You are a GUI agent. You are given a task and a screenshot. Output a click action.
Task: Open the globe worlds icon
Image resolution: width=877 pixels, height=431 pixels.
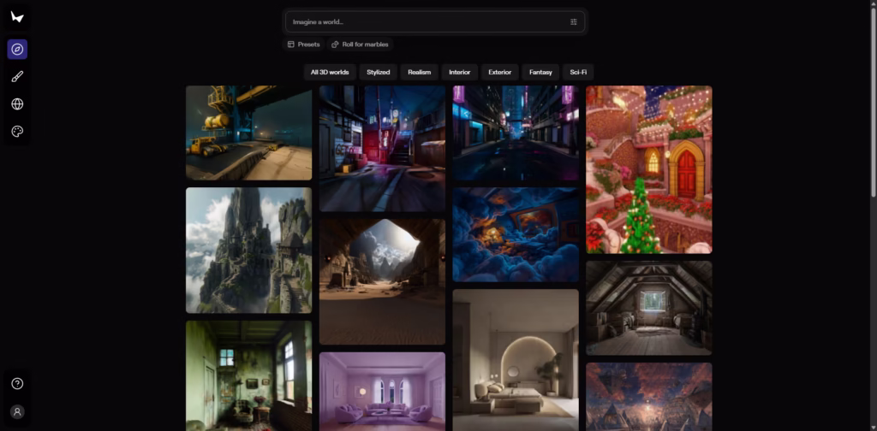click(x=17, y=104)
